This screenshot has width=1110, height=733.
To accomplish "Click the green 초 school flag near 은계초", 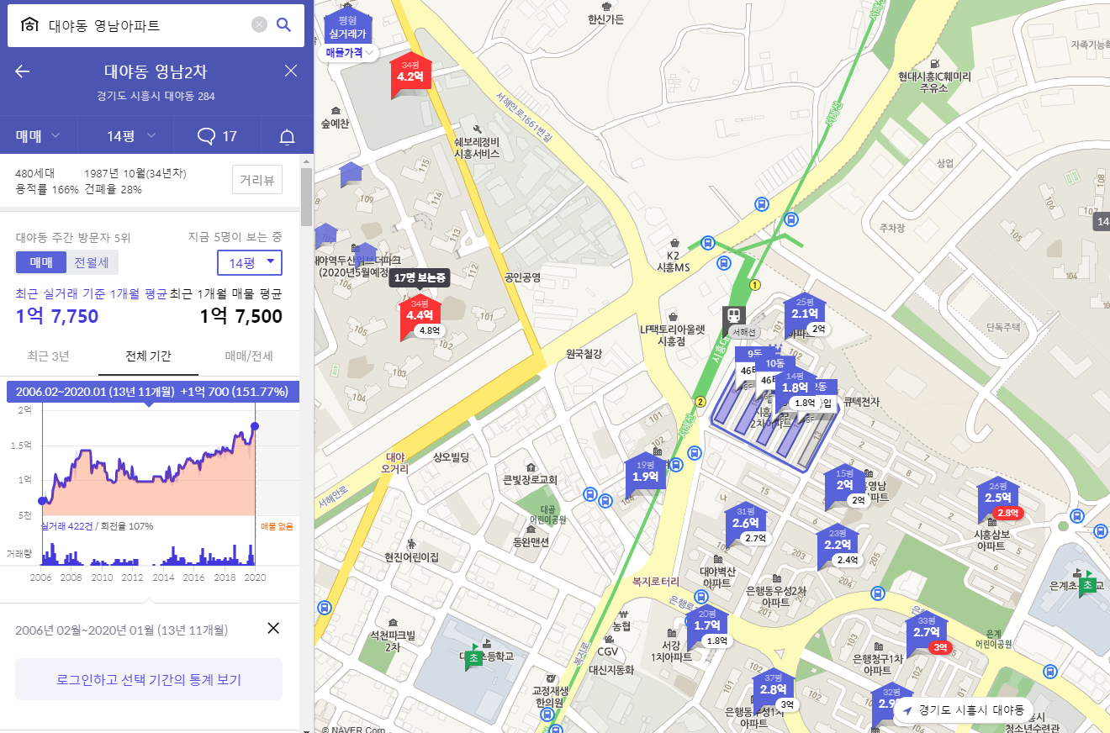I will tap(1088, 585).
